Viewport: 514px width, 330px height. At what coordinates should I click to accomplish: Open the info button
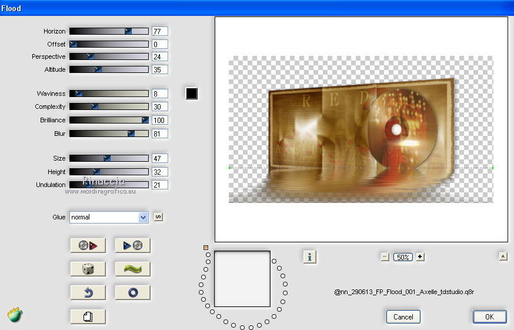[309, 257]
